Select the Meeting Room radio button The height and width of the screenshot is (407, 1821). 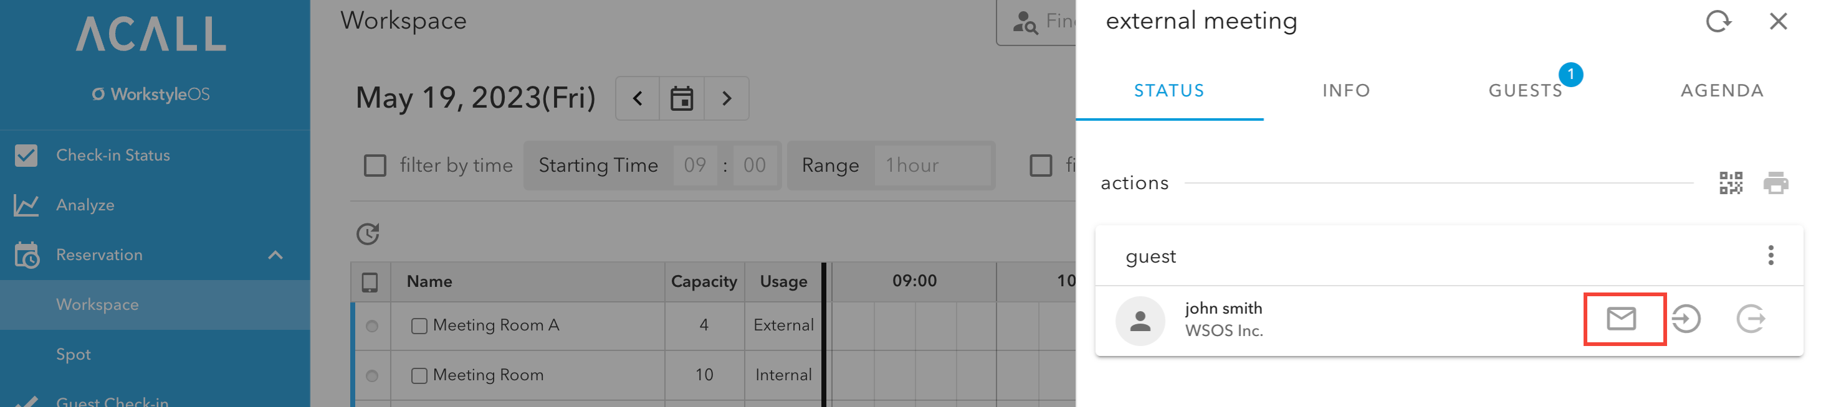tap(372, 376)
